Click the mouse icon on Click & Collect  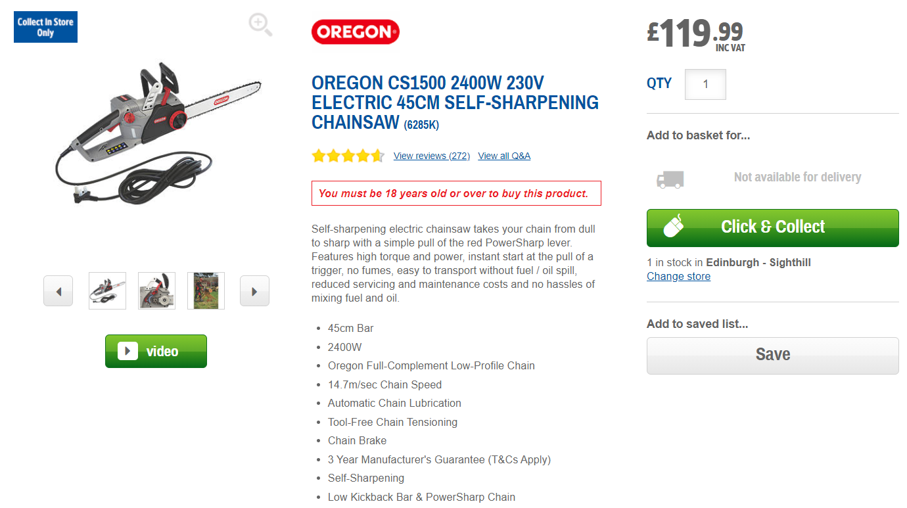click(674, 226)
